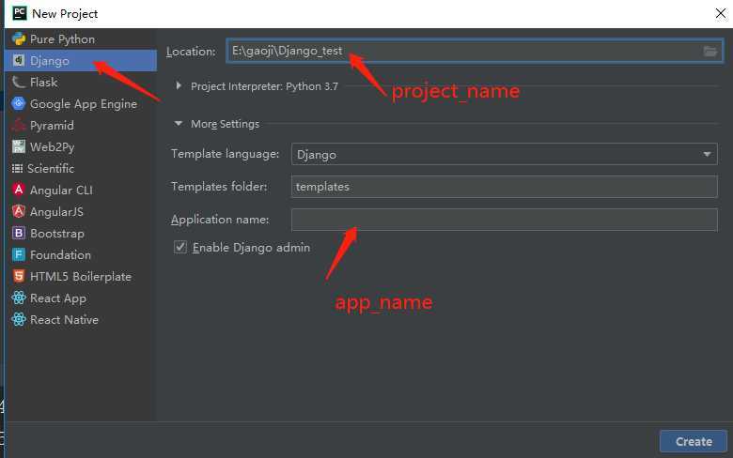Select Angular CLI project type
733x458 pixels.
(81, 190)
